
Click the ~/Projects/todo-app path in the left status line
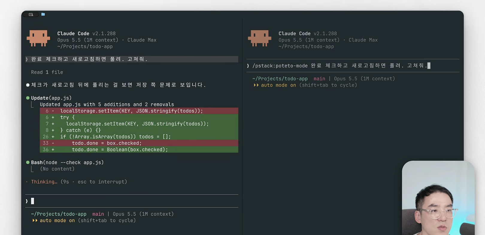pos(59,214)
